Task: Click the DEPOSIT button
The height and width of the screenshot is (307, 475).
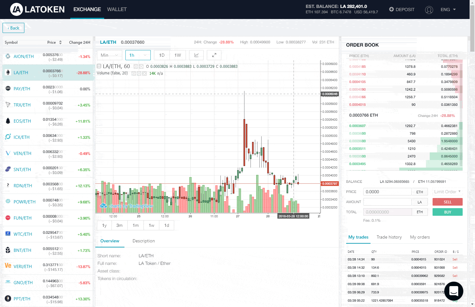Action: pos(402,10)
